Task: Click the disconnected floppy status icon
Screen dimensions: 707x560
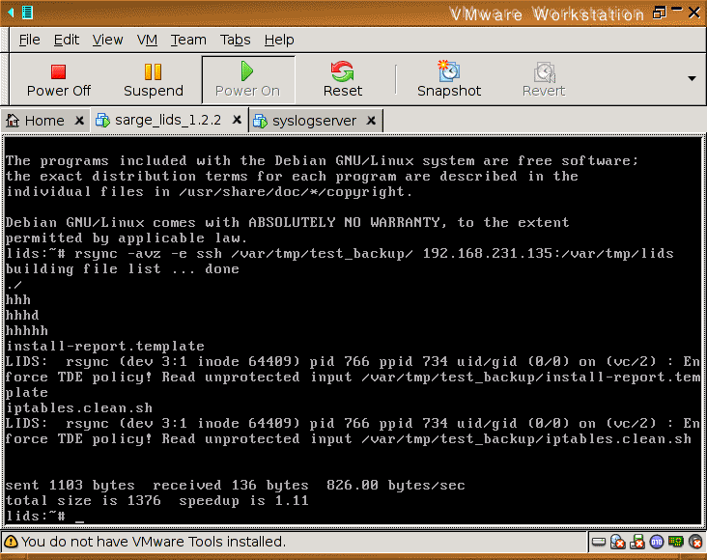Action: [637, 542]
